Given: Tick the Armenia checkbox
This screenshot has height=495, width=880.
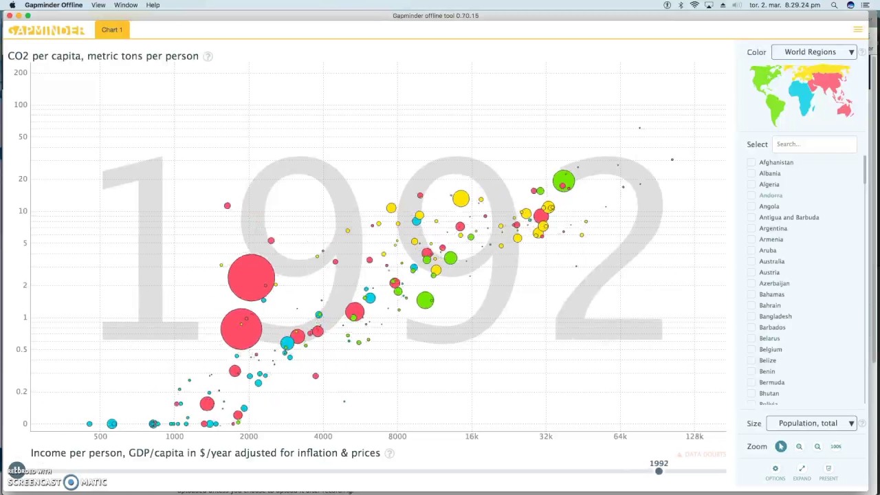Looking at the screenshot, I should pos(751,239).
